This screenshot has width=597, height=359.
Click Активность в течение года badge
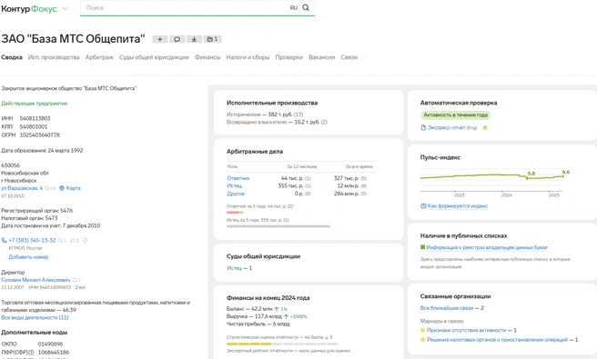tap(455, 115)
